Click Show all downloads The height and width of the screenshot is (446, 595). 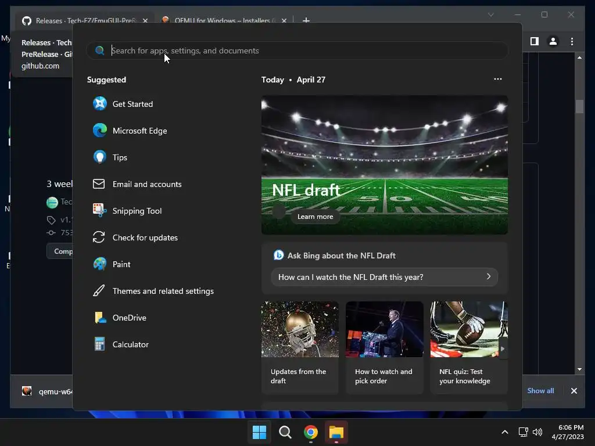click(540, 391)
